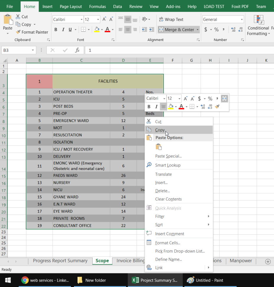
Task: Toggle Merge & Center button
Action: point(176,30)
